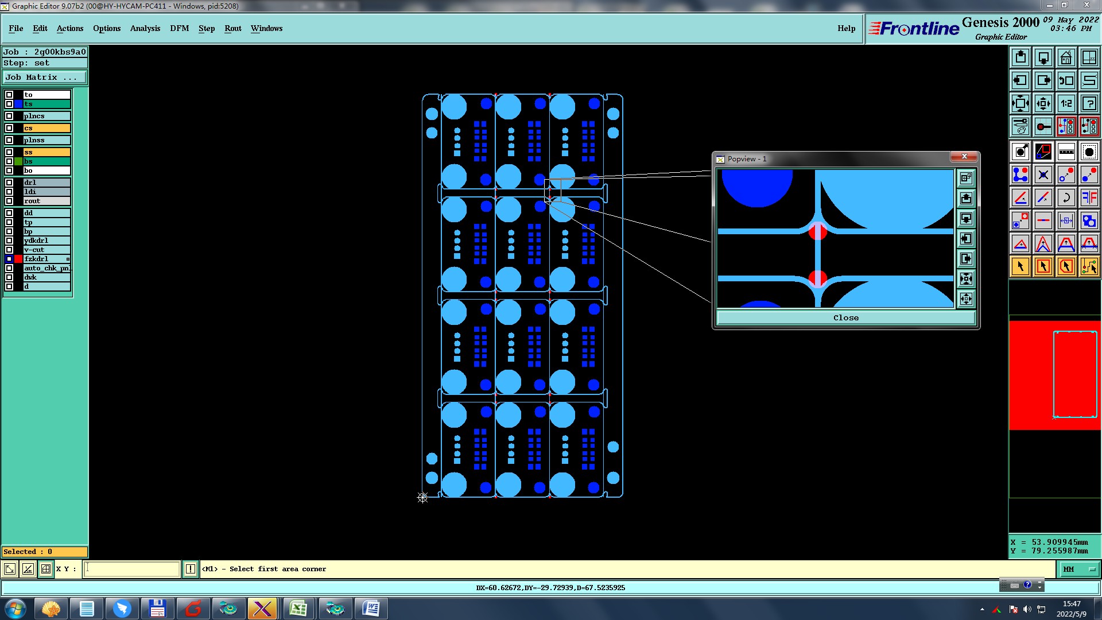Click the rotate feature tool icon
Image resolution: width=1102 pixels, height=620 pixels.
pyautogui.click(x=1066, y=197)
